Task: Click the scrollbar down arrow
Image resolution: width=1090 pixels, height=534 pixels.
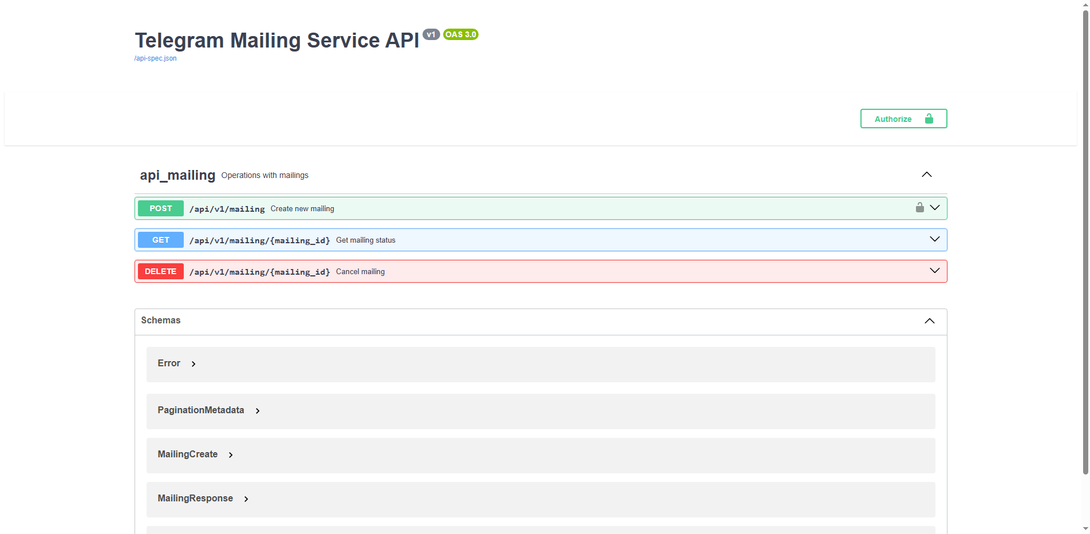Action: [1085, 529]
